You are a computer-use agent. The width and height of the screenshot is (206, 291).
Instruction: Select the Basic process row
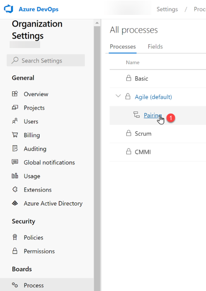[158, 78]
